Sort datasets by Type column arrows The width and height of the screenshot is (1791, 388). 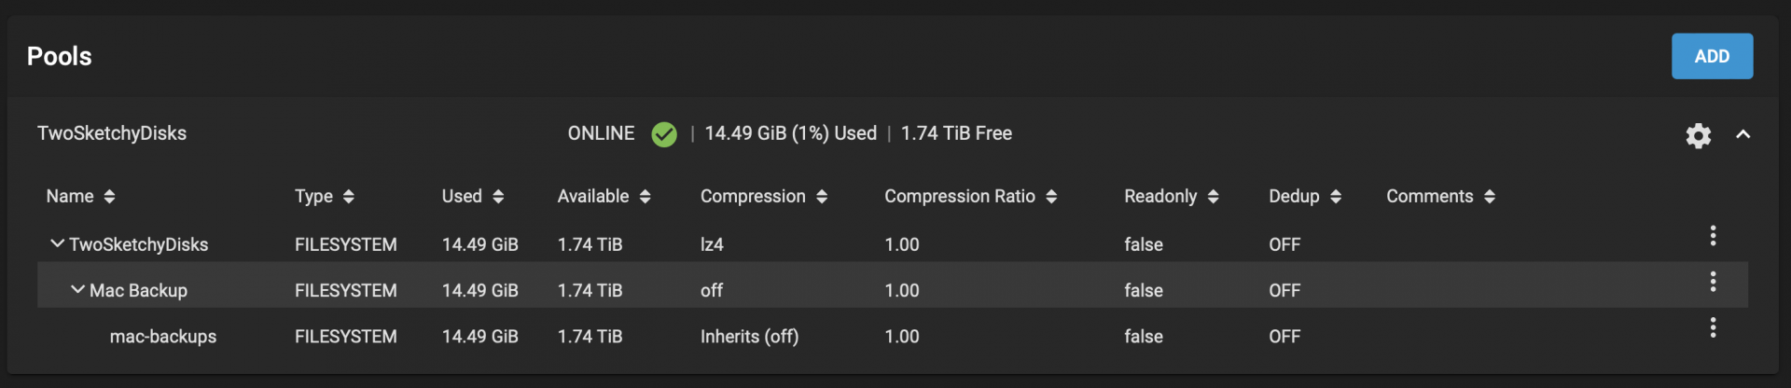pyautogui.click(x=349, y=196)
